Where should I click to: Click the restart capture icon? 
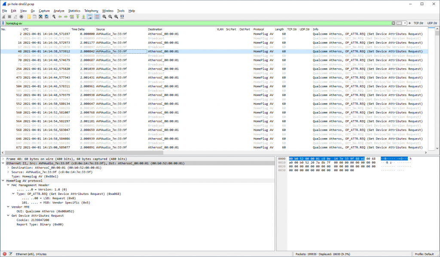15,17
